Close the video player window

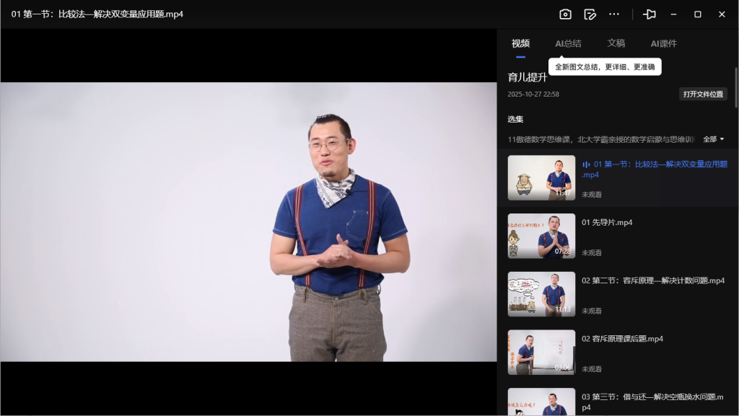click(x=722, y=14)
